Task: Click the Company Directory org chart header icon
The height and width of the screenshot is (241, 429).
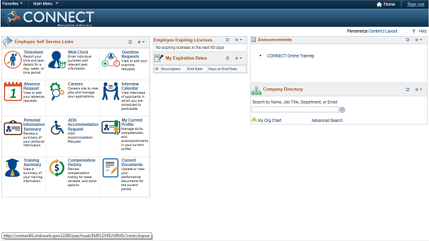Action: (x=256, y=90)
